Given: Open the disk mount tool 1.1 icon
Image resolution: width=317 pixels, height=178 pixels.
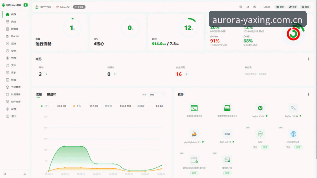Looking at the screenshot, I should click(x=227, y=108).
